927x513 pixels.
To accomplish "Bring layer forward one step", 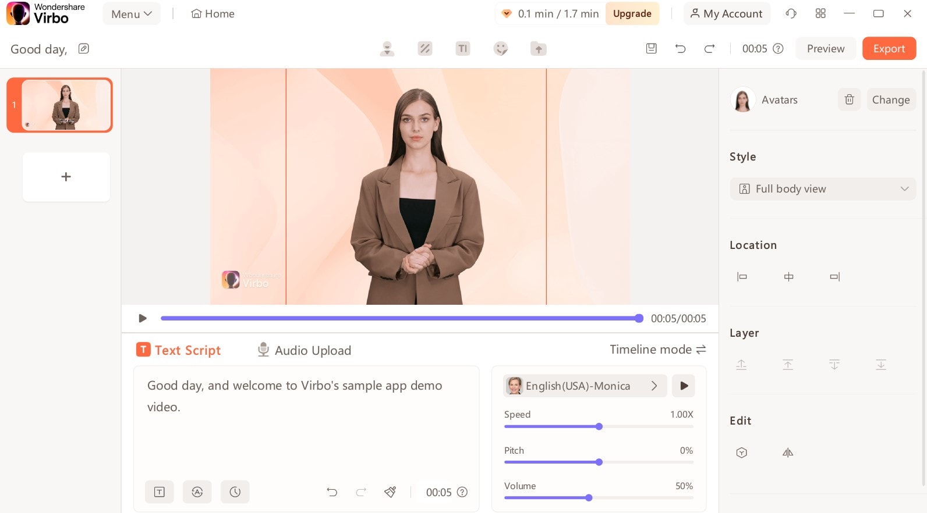I will (x=741, y=365).
